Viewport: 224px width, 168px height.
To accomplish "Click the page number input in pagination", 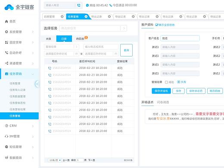I will tap(80, 160).
